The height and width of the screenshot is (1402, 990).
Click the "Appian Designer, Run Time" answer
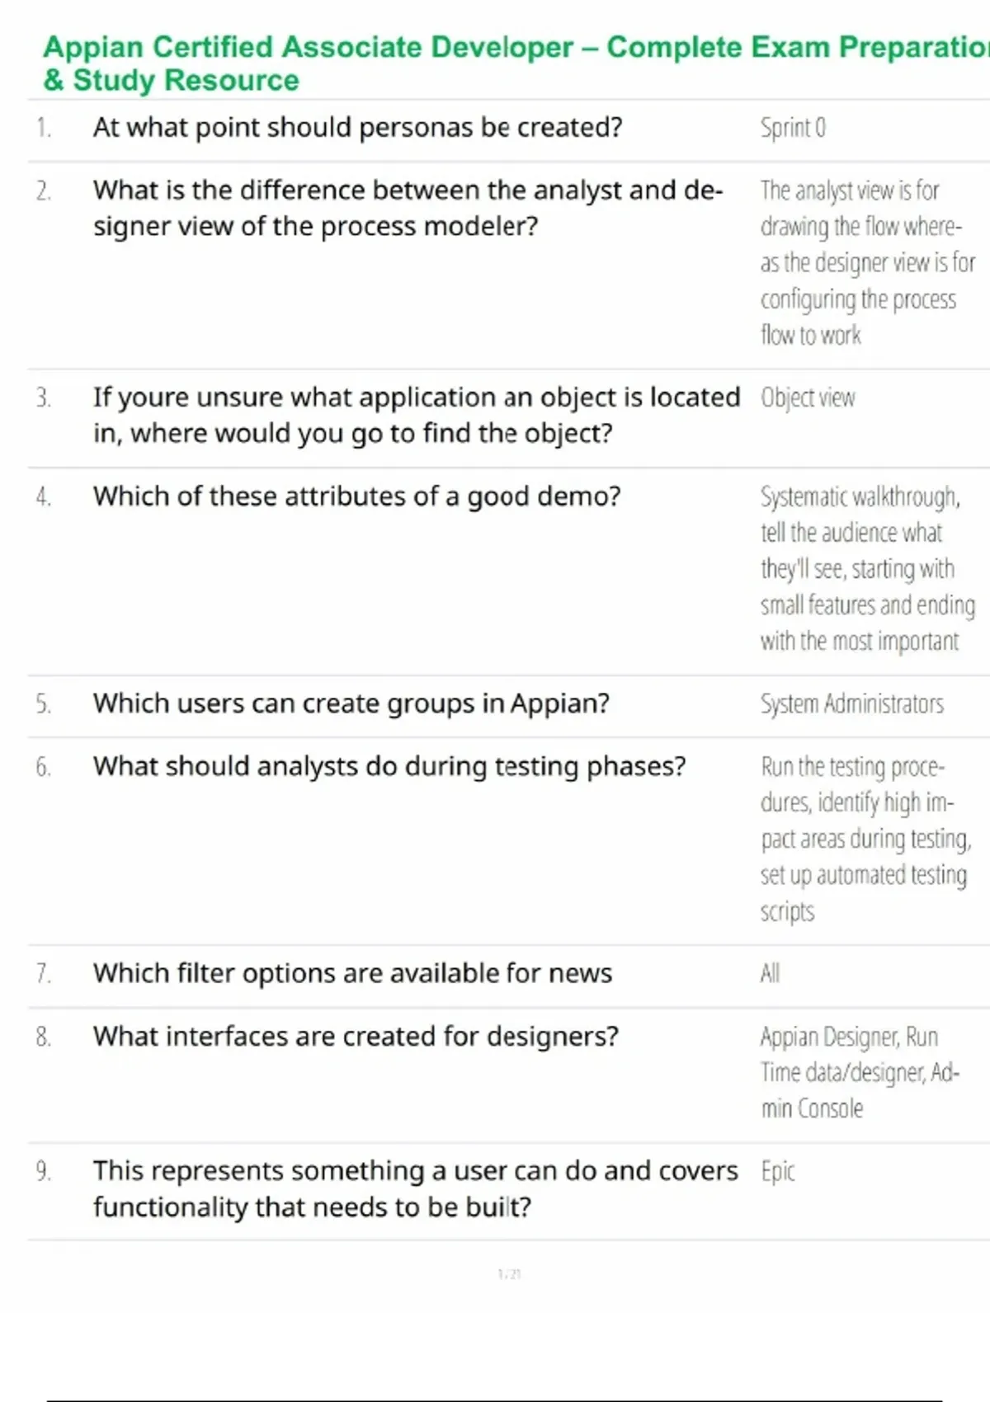point(859,1072)
